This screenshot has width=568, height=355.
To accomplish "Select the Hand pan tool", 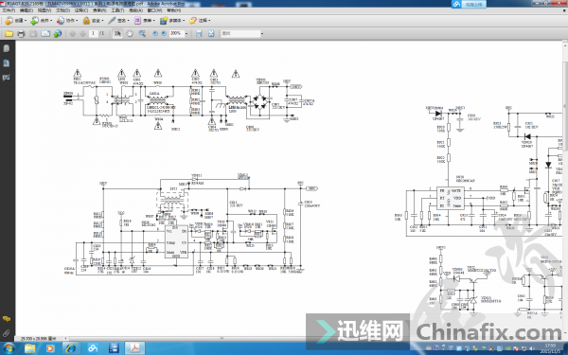I will pyautogui.click(x=130, y=34).
